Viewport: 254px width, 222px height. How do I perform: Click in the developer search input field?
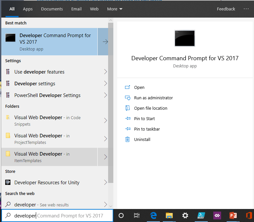(57, 215)
